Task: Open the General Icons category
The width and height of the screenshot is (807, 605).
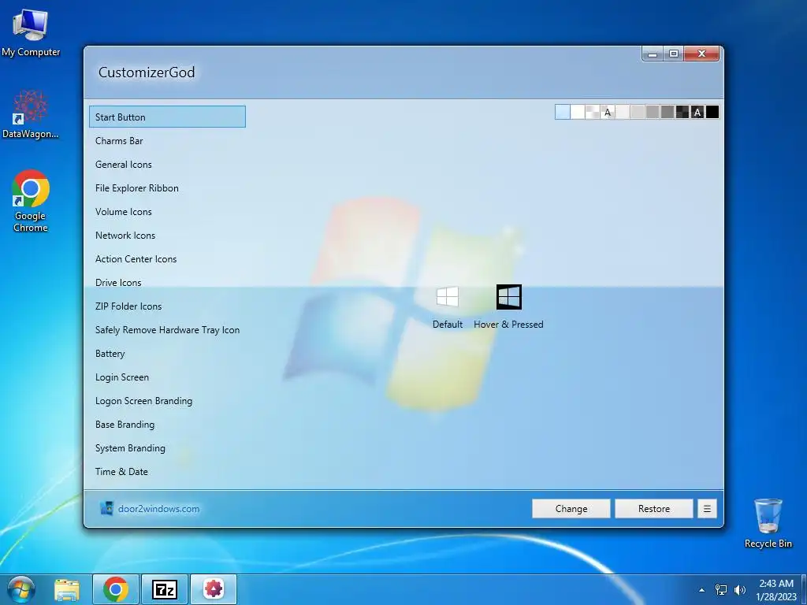Action: (x=167, y=164)
